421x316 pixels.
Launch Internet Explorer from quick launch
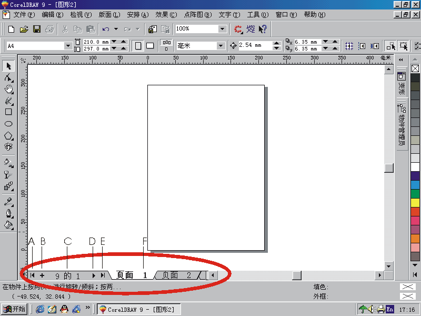coord(40,309)
